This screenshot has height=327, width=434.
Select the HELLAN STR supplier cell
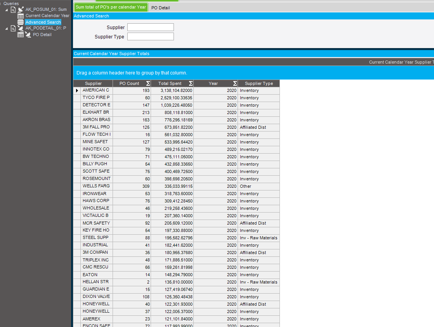point(97,282)
